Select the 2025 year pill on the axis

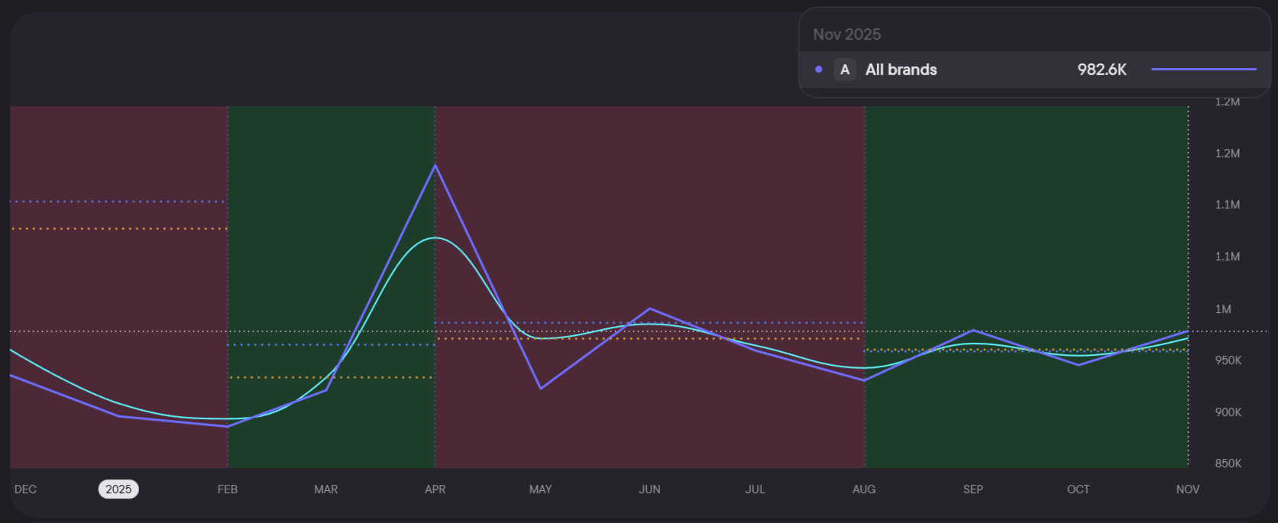118,489
